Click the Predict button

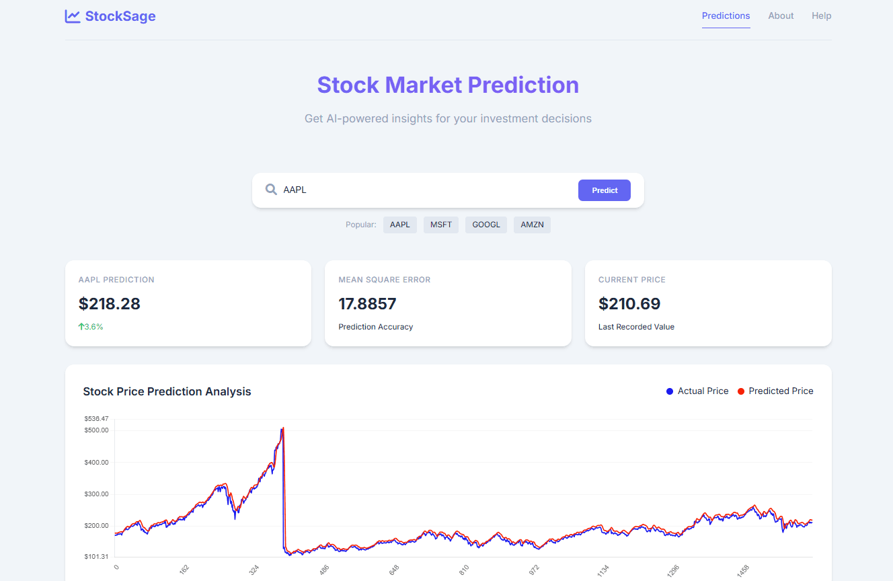coord(605,190)
